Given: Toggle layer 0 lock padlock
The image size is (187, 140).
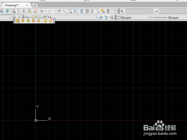Looking at the screenshot, I should (44, 17).
